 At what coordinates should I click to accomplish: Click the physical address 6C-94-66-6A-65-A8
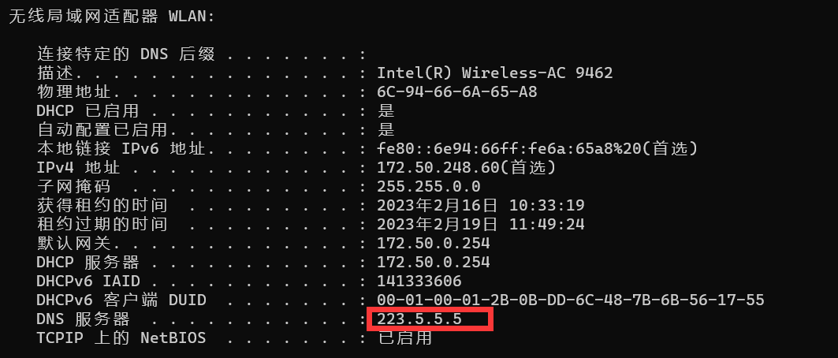click(x=457, y=92)
